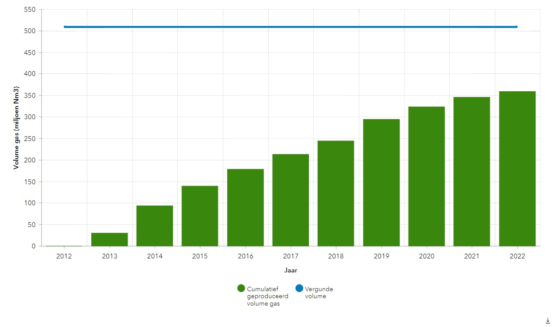The height and width of the screenshot is (327, 554).
Task: Click the 'Vergunde volume' legend label
Action: (319, 292)
